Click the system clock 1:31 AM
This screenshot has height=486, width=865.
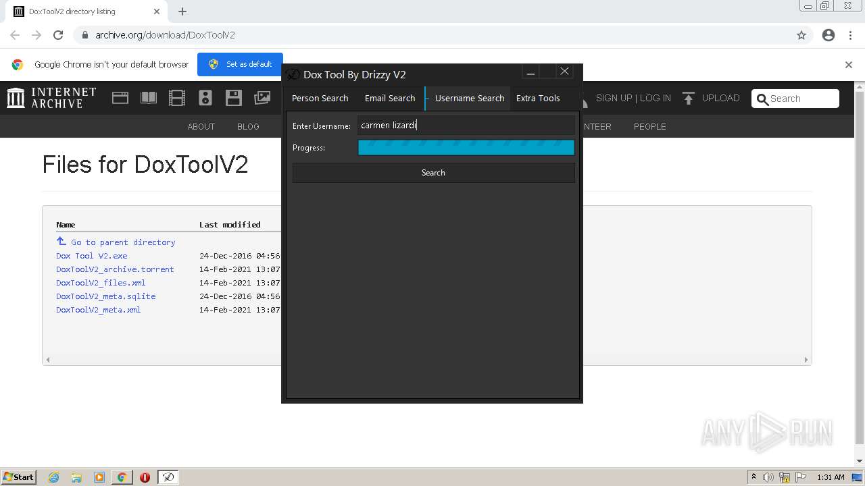(x=831, y=477)
